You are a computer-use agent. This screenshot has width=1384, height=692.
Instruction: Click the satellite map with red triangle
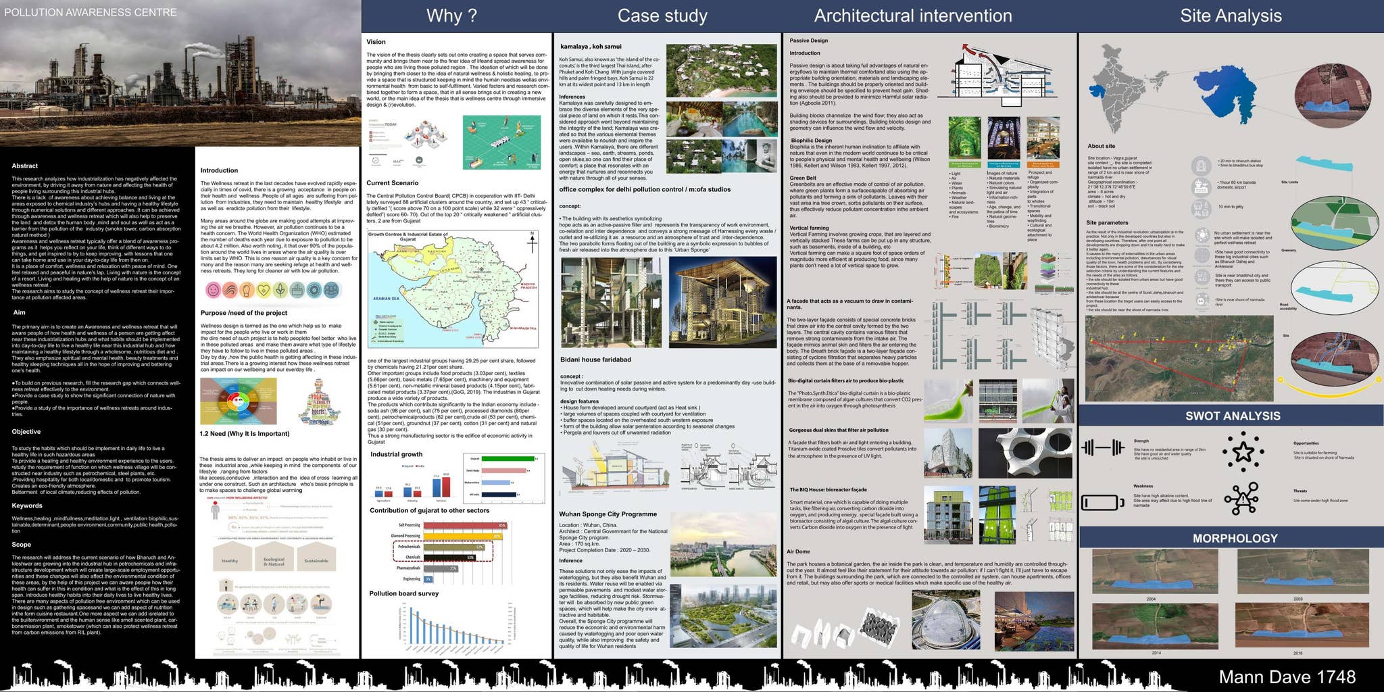(1179, 358)
